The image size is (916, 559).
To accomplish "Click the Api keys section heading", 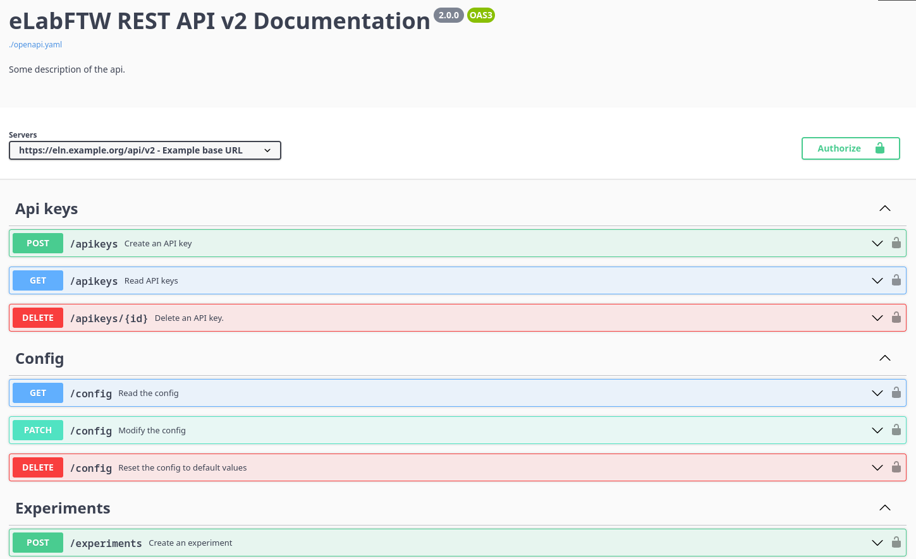I will 47,209.
